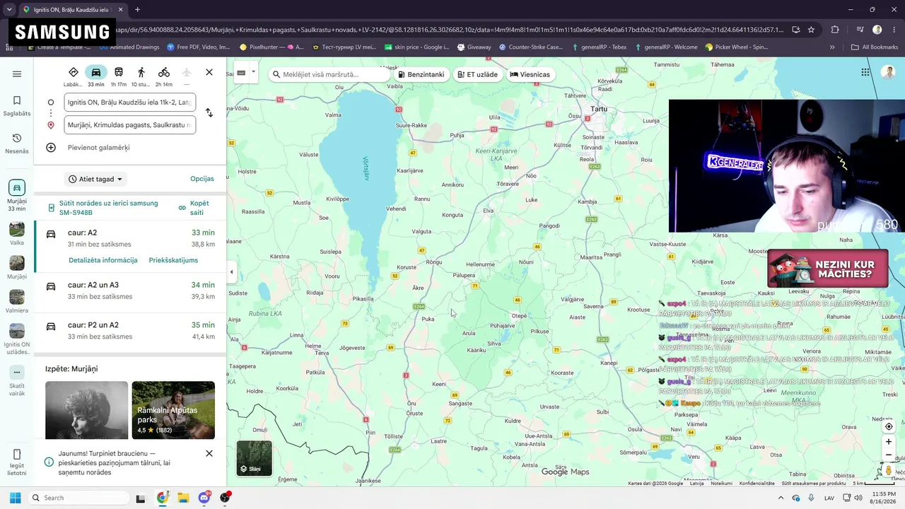The width and height of the screenshot is (905, 509).
Task: Open the Valka recent place in sidebar
Action: [x=17, y=234]
